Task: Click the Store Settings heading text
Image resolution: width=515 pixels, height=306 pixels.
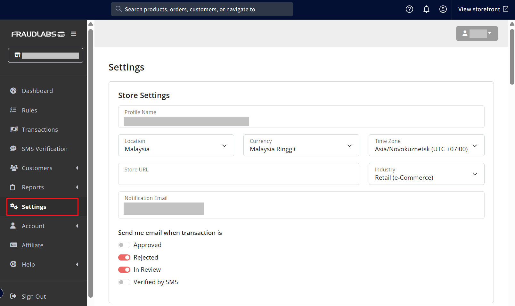Action: click(x=144, y=95)
